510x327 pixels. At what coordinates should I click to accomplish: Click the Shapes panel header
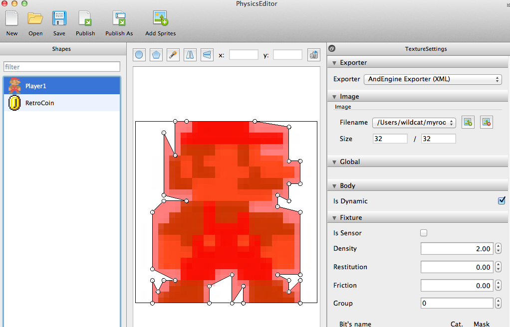(61, 49)
